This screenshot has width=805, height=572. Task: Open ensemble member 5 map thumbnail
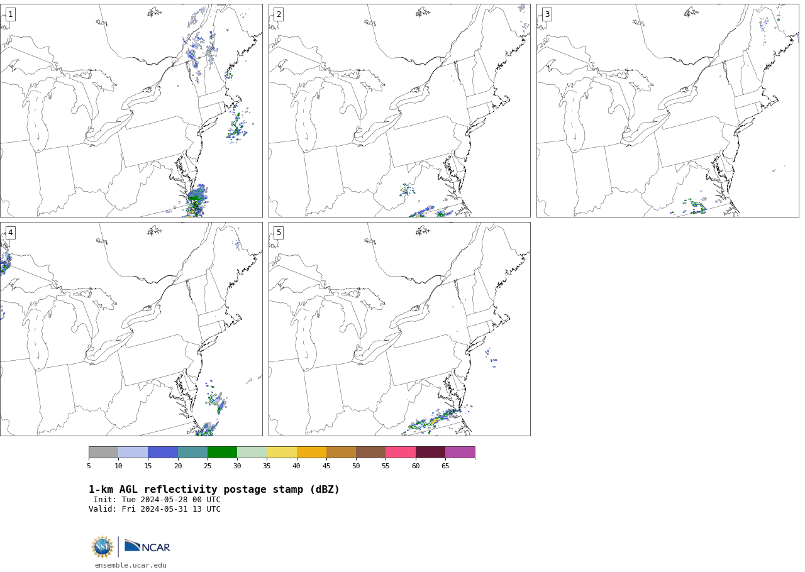click(399, 329)
